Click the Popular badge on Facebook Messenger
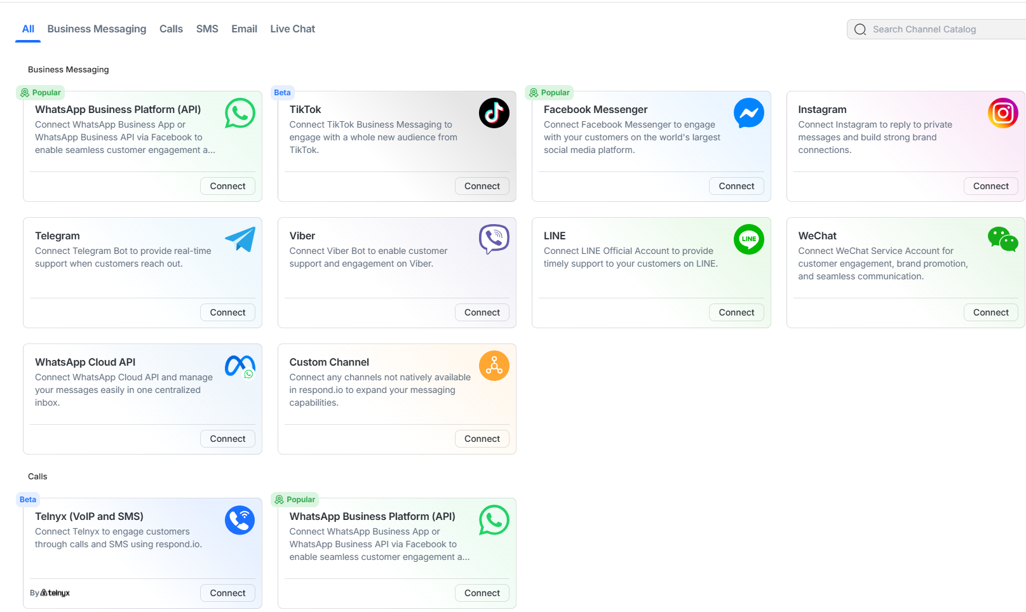This screenshot has width=1026, height=612. click(549, 93)
